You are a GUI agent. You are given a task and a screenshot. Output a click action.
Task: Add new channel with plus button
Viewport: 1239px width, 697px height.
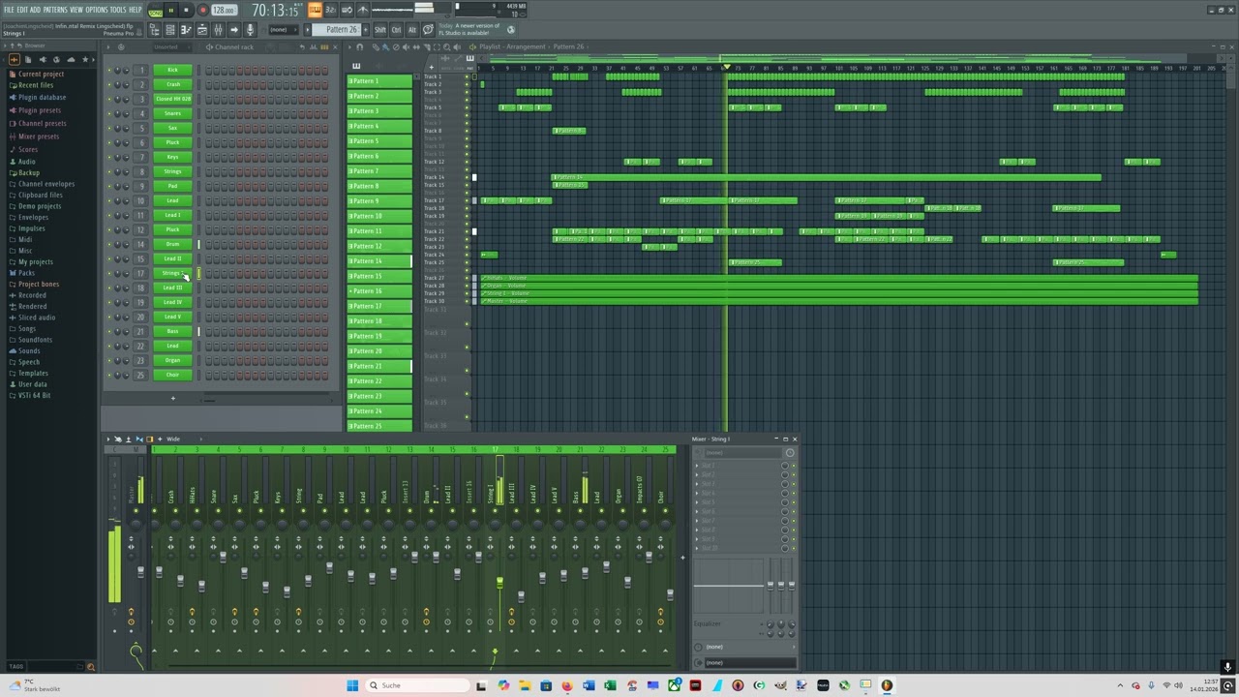173,398
